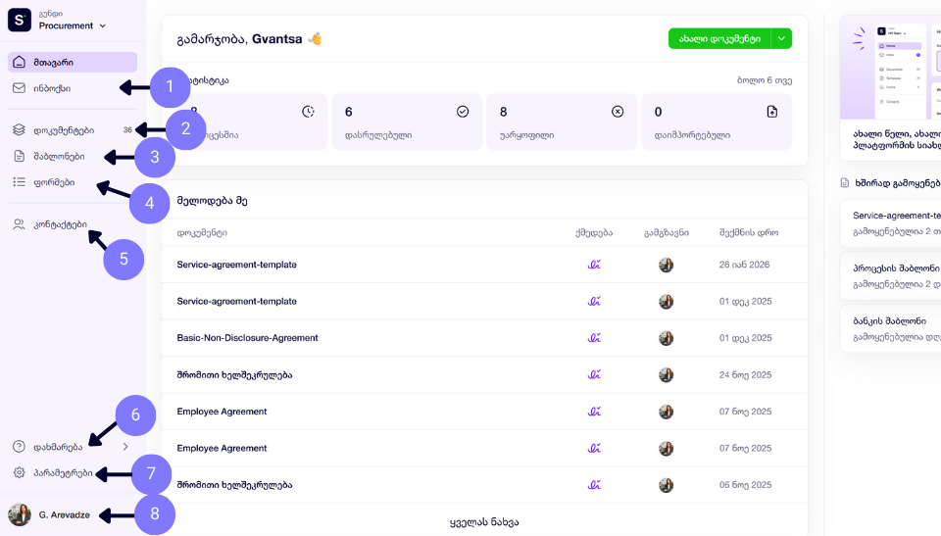
Task: Click the forms list icon
Action: click(x=20, y=182)
